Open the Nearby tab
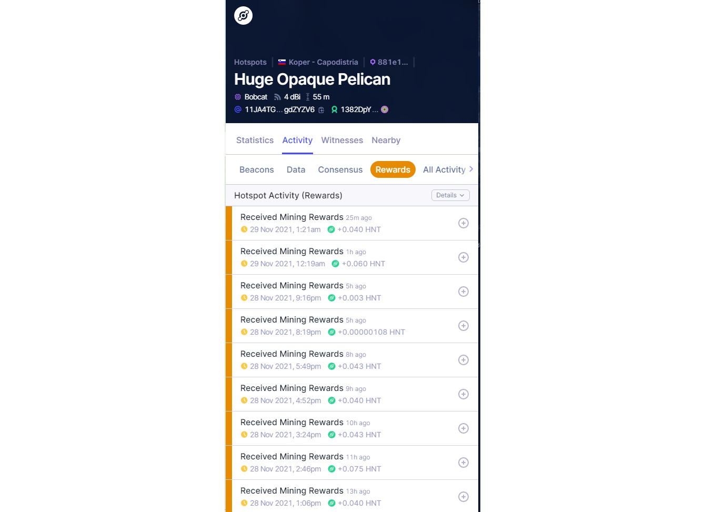Viewport: 705px width, 512px height. 386,140
